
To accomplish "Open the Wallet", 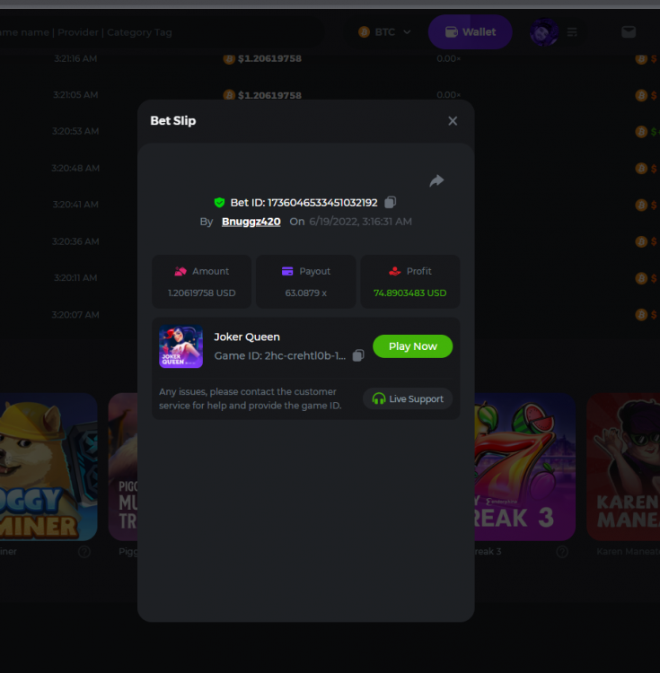I will [471, 32].
